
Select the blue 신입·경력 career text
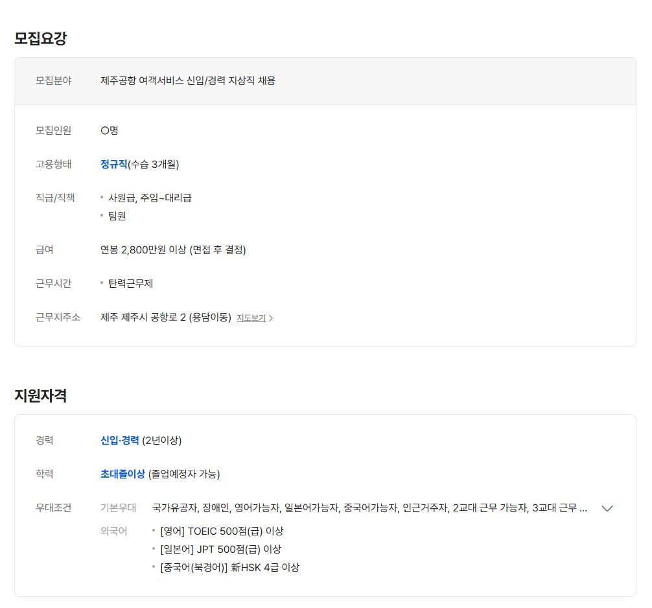click(x=120, y=441)
